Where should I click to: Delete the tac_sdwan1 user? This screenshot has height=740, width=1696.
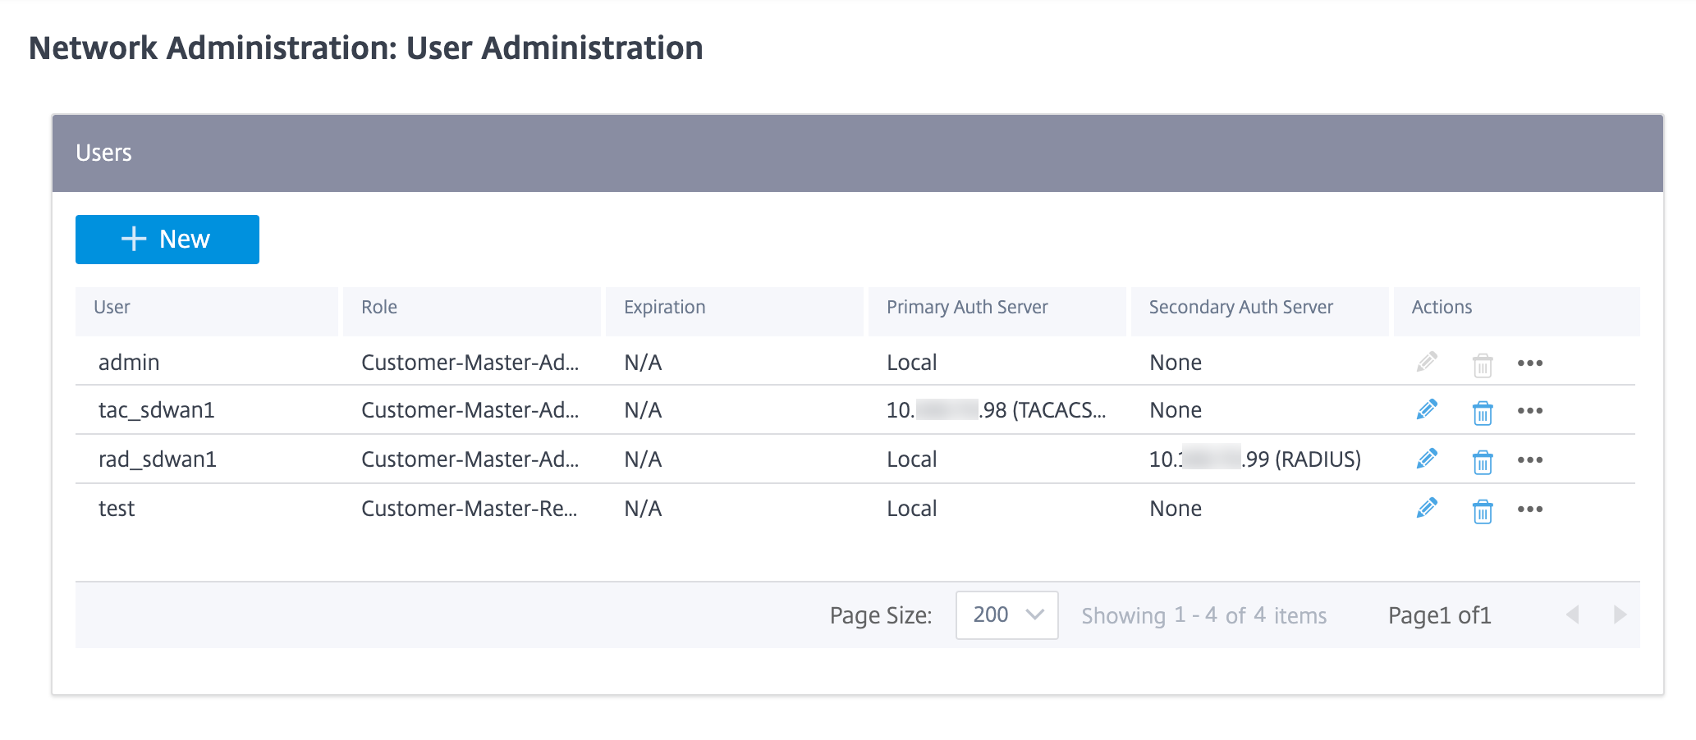[x=1483, y=412]
